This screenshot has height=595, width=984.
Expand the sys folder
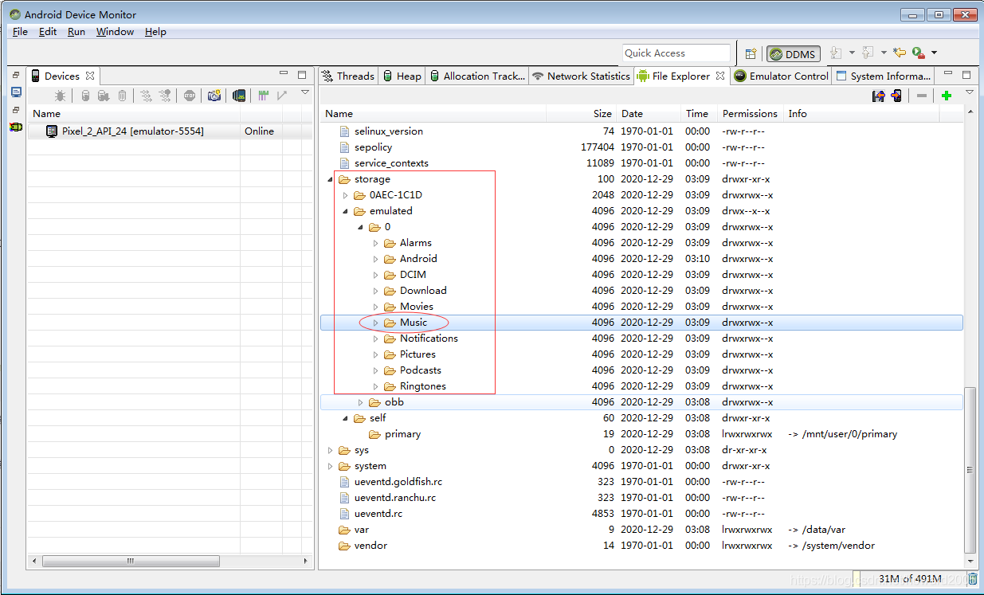click(x=330, y=450)
